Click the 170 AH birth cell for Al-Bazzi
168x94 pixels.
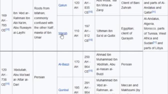click(78, 64)
